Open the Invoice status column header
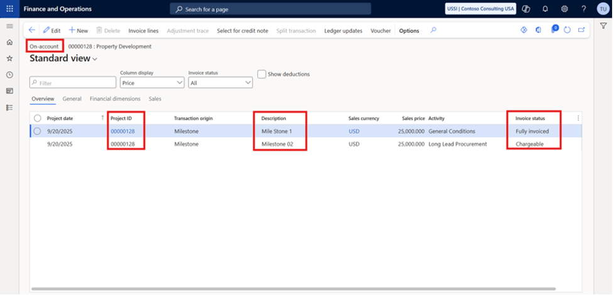 click(530, 118)
